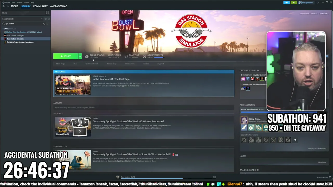The height and width of the screenshot is (187, 333).
Task: Click the green PLAY button
Action: pyautogui.click(x=66, y=56)
